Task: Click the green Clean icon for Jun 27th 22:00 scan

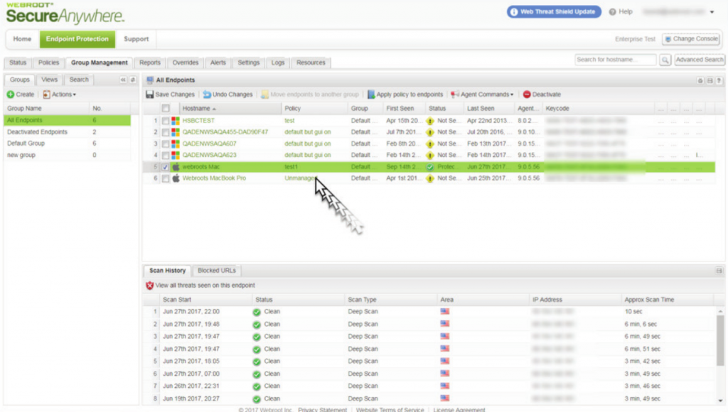Action: tap(257, 313)
